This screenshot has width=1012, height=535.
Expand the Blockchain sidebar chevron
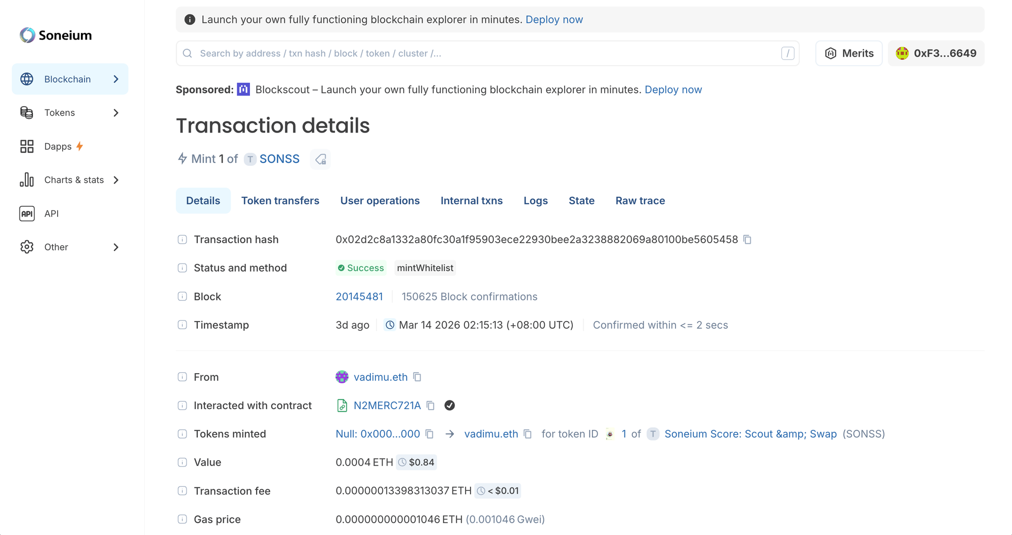[116, 79]
